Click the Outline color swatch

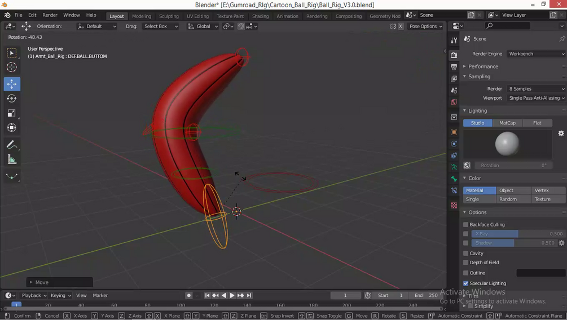[541, 273]
